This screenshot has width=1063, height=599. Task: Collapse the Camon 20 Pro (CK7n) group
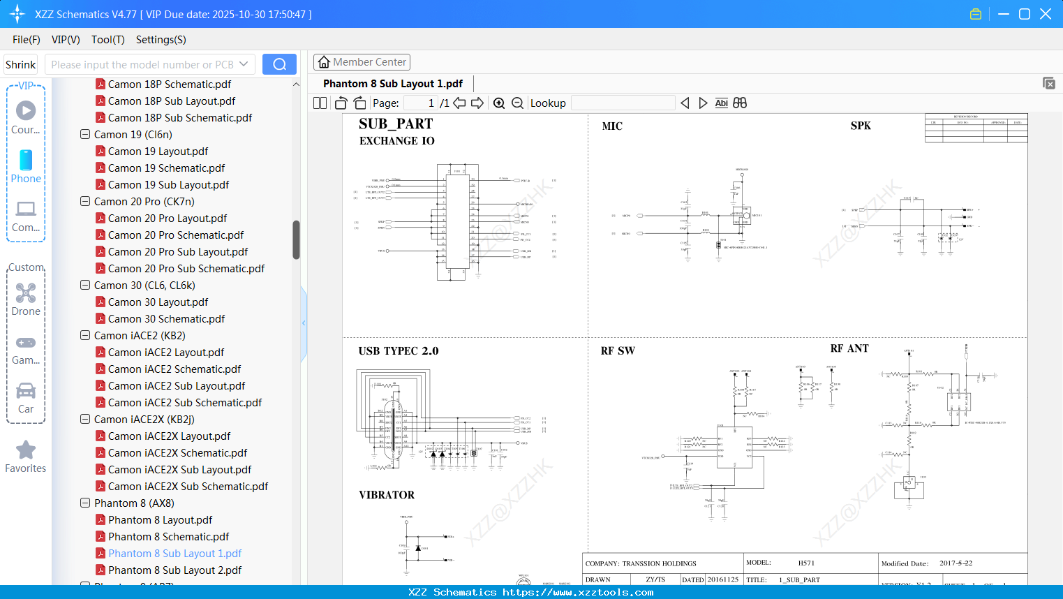pos(84,201)
